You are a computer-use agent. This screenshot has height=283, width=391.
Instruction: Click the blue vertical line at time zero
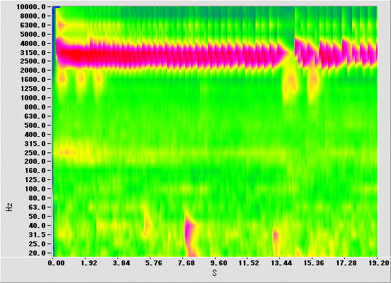click(53, 132)
